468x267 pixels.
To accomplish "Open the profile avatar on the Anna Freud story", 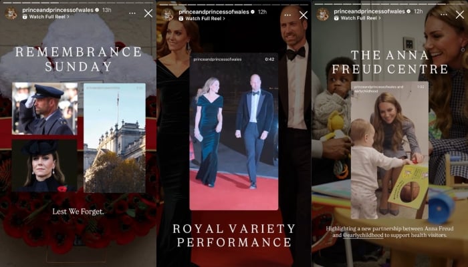I will 323,14.
